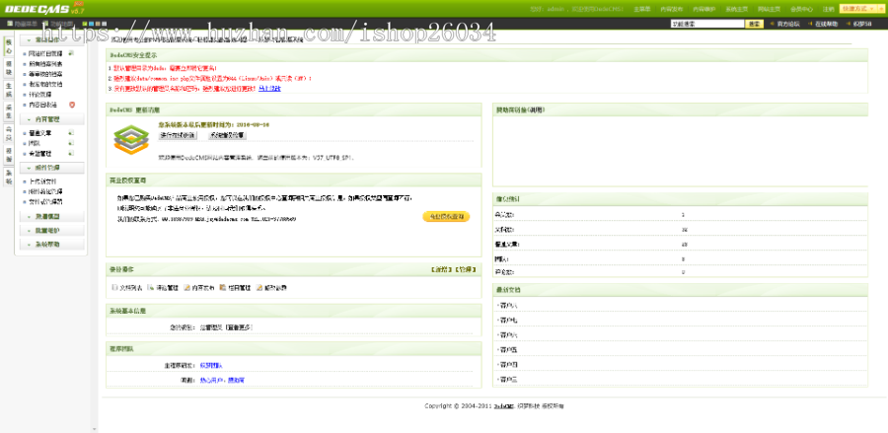Switch to the 生成 vertical tab
This screenshot has height=433, width=888.
[x=9, y=90]
